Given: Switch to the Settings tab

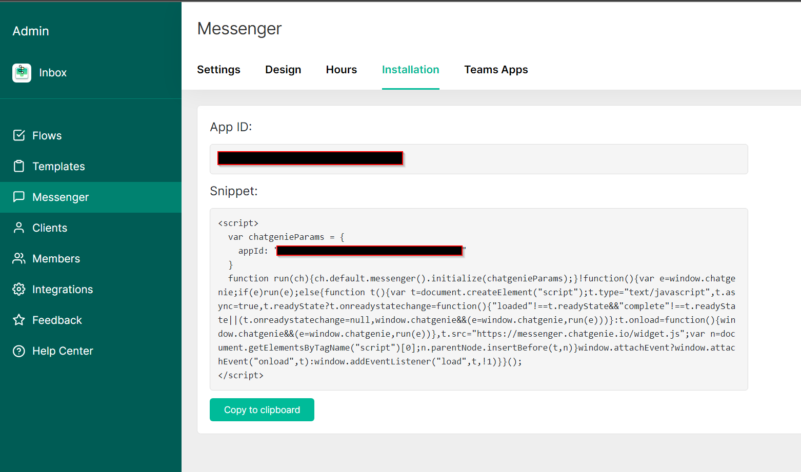Looking at the screenshot, I should click(218, 69).
